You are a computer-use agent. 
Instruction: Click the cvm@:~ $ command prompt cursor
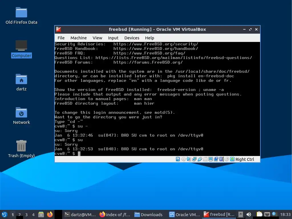coord(79,154)
